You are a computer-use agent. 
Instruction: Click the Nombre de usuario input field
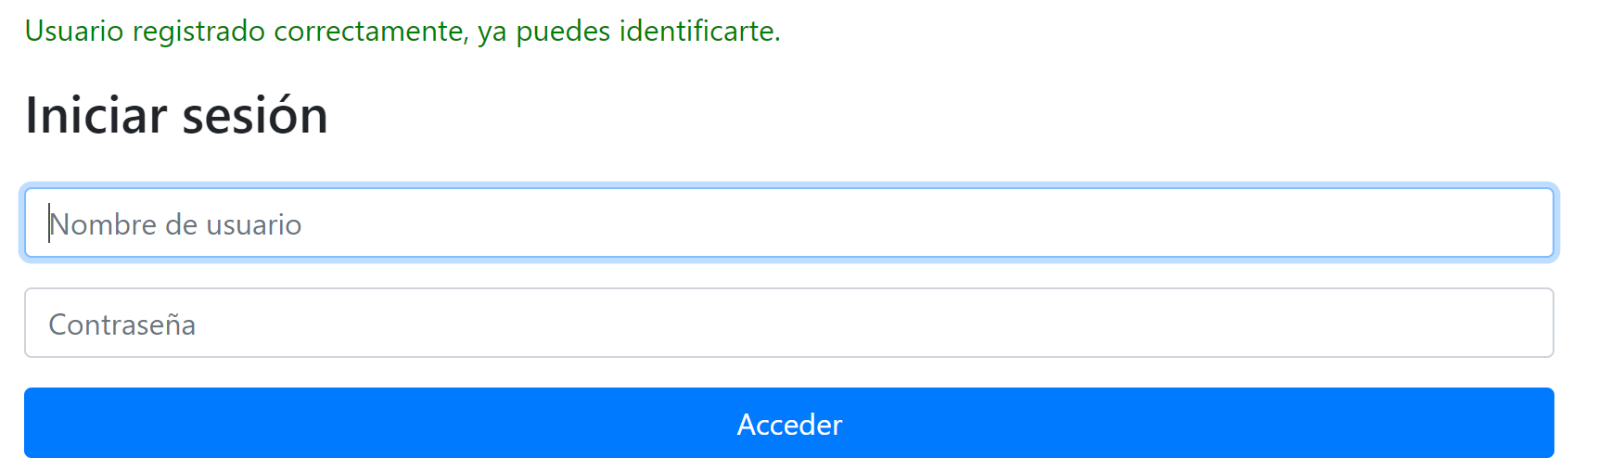[788, 223]
